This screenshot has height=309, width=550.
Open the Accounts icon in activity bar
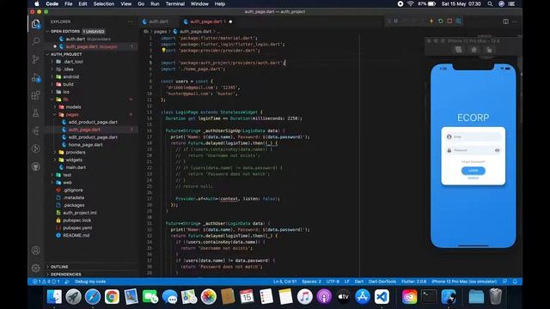coord(36,250)
